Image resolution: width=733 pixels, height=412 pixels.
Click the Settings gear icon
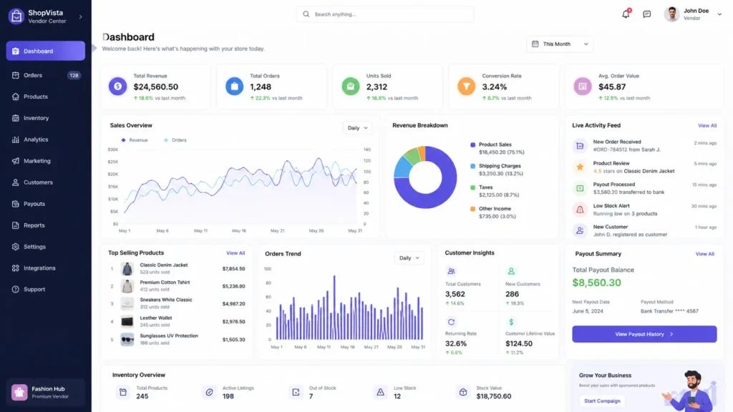click(16, 247)
